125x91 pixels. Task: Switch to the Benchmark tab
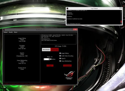(x=46, y=49)
